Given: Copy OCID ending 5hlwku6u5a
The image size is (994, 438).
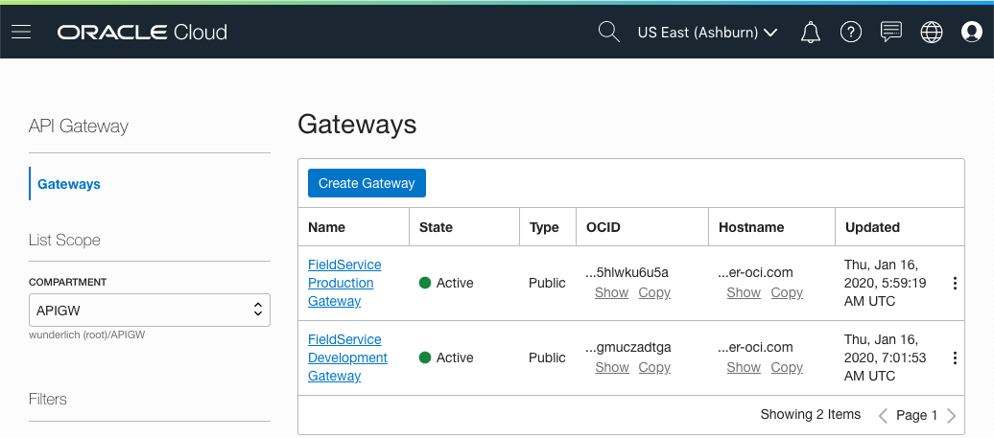Looking at the screenshot, I should pyautogui.click(x=654, y=293).
